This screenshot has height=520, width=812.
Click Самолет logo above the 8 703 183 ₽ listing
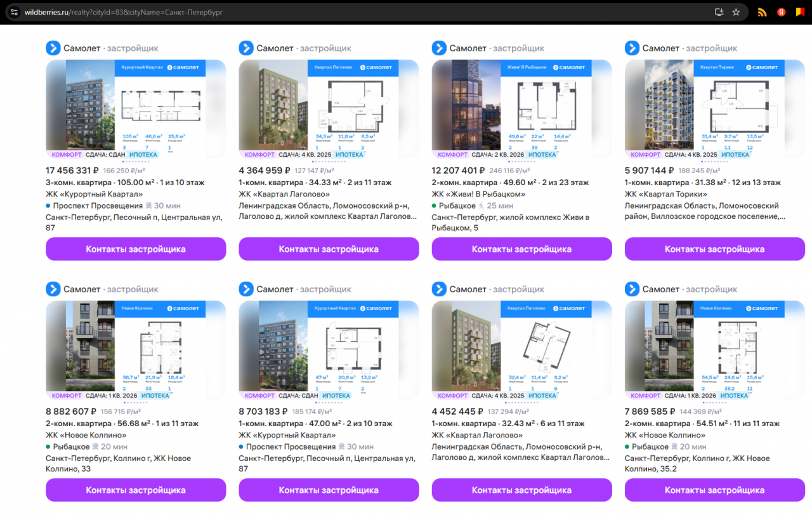246,289
